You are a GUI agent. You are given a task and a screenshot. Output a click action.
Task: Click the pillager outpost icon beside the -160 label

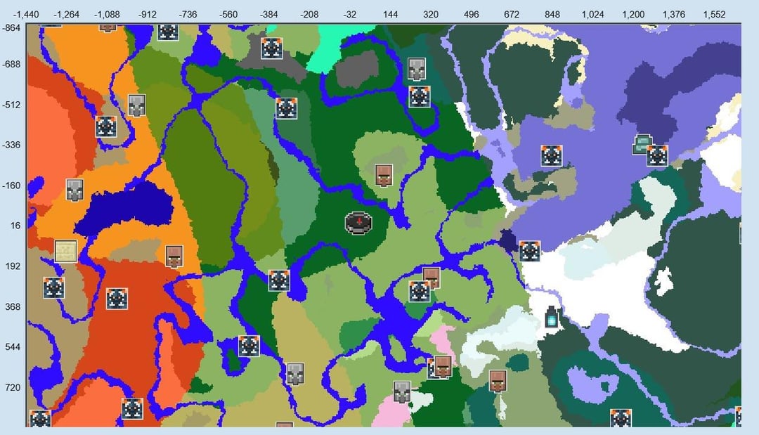(76, 190)
